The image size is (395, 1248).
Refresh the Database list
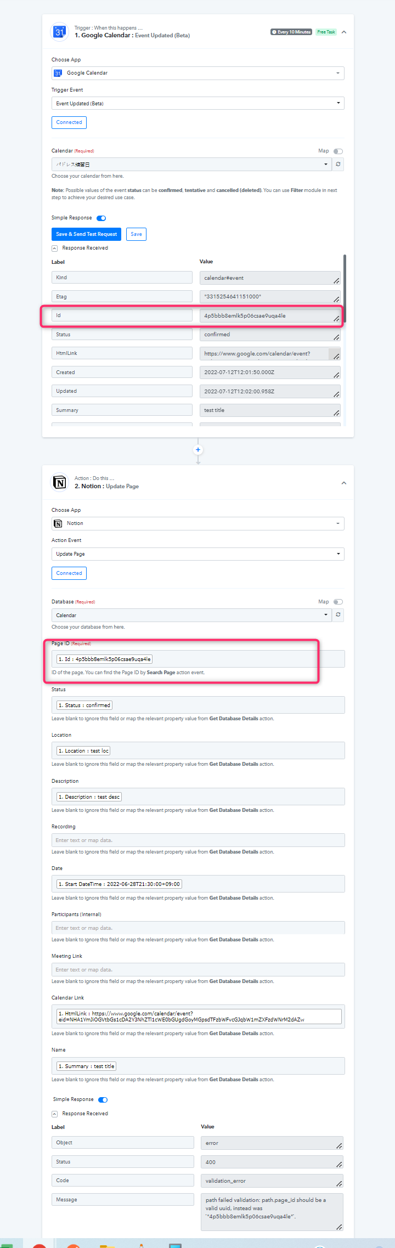point(338,614)
